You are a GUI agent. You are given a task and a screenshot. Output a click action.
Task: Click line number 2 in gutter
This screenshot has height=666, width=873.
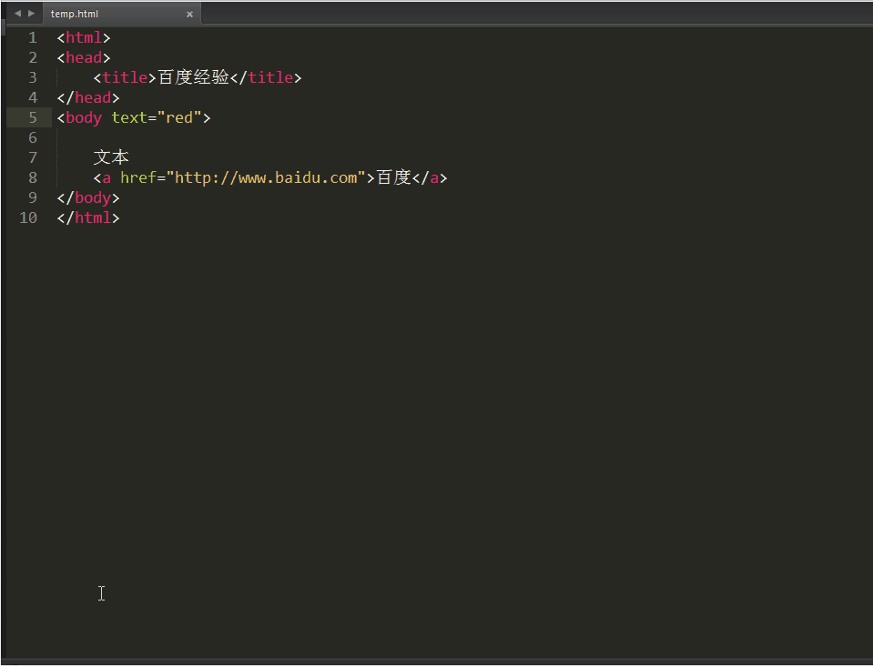[33, 58]
